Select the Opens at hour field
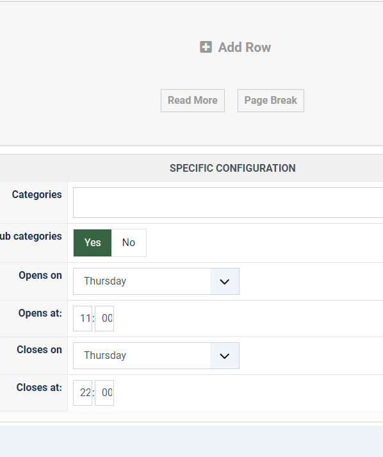The height and width of the screenshot is (457, 383). pyautogui.click(x=83, y=319)
